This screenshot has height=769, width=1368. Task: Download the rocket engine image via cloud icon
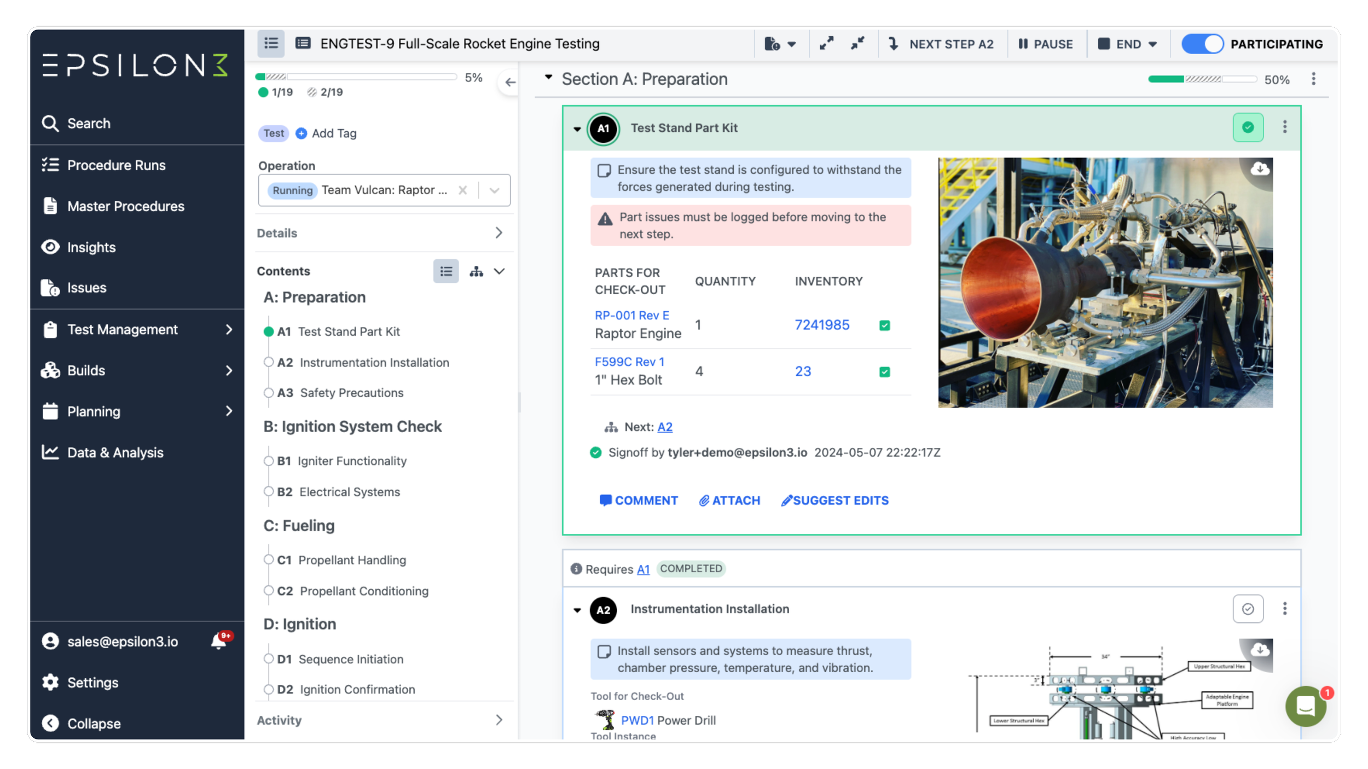(x=1260, y=168)
